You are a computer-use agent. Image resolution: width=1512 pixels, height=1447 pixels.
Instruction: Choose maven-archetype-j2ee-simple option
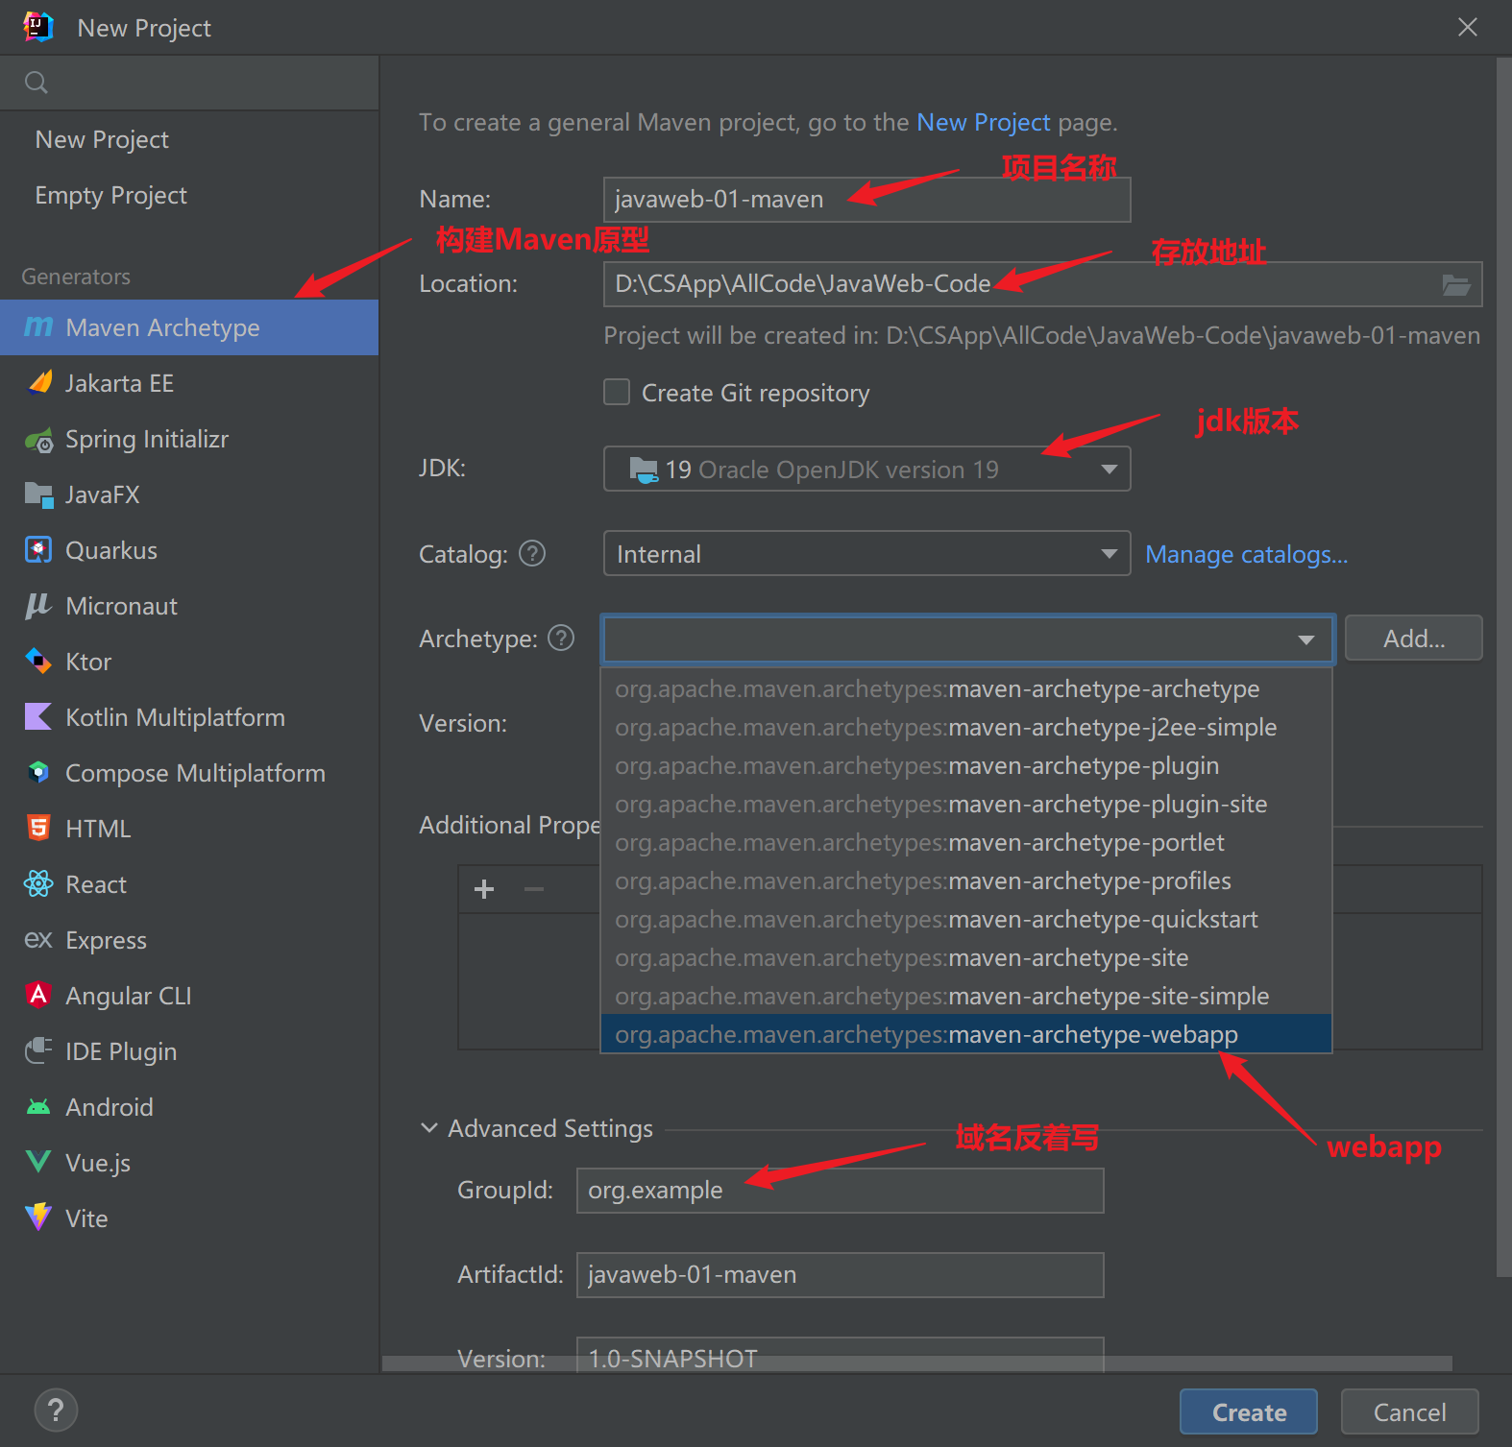pos(966,727)
